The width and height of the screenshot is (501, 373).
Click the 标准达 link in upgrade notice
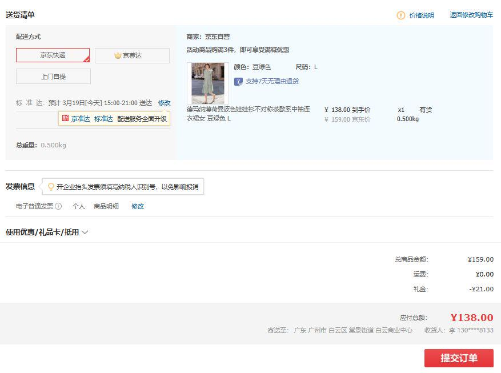pyautogui.click(x=103, y=119)
